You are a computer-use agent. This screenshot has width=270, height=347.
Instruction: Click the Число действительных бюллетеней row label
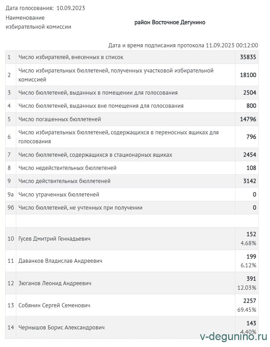[x=64, y=181]
